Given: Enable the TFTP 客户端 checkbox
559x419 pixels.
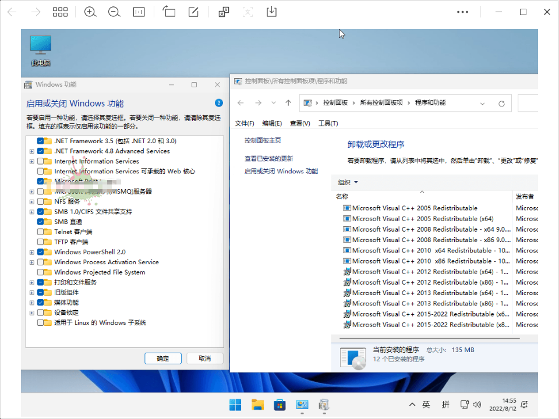Looking at the screenshot, I should pos(41,242).
